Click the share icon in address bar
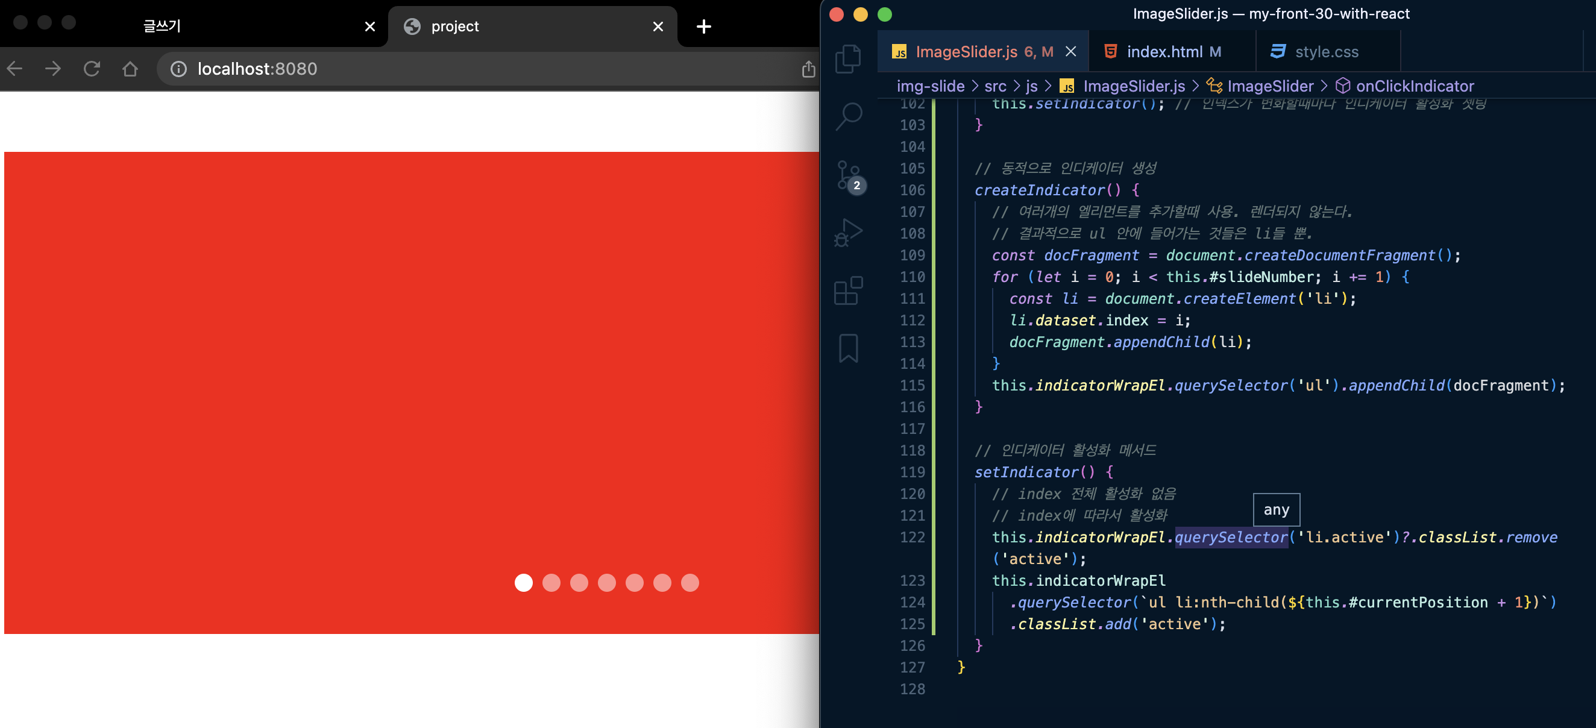 click(808, 69)
